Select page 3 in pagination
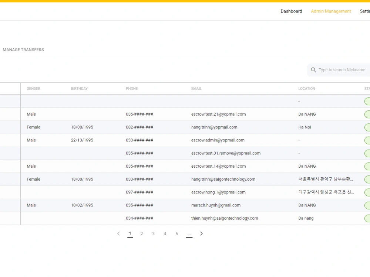The width and height of the screenshot is (370, 277). point(154,233)
